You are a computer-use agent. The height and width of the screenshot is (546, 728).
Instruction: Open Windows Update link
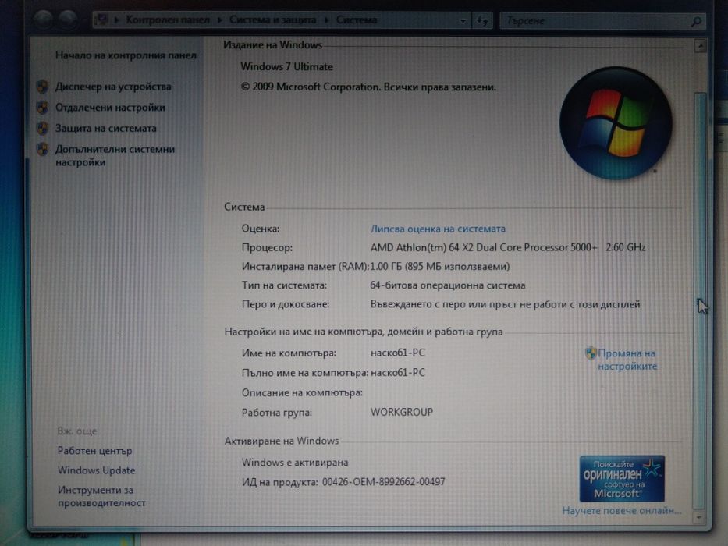pos(96,470)
